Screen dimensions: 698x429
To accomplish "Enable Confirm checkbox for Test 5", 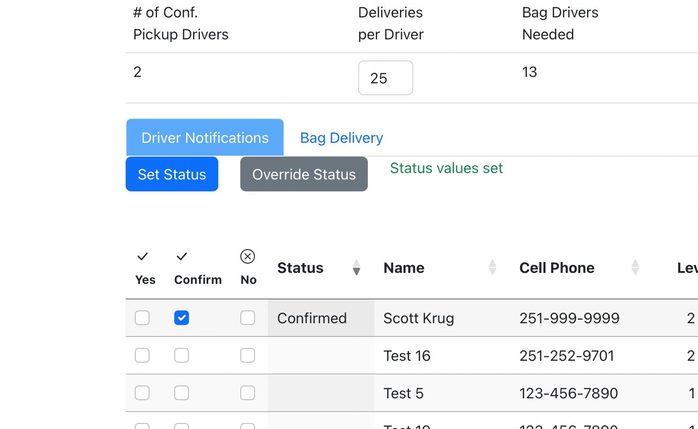I will pyautogui.click(x=182, y=393).
